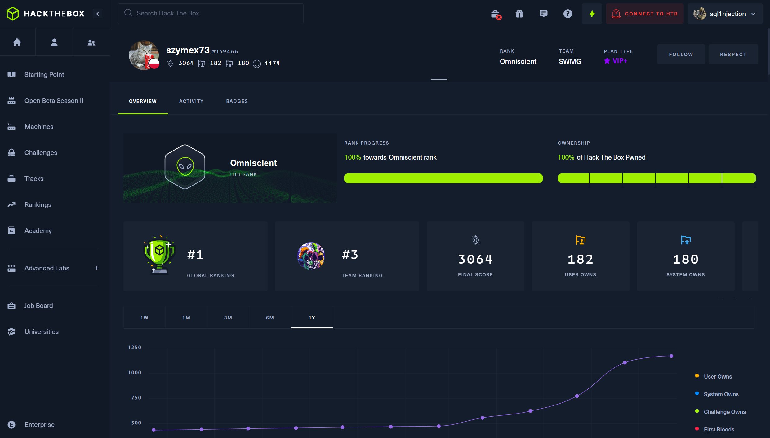Open the chat messages icon
The width and height of the screenshot is (770, 438).
[543, 14]
